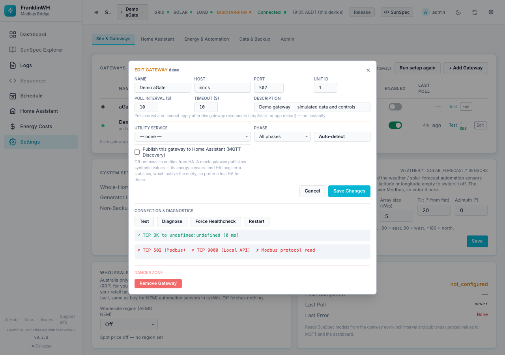Open the GitHub link in sidebar footer
The height and width of the screenshot is (355, 505).
click(11, 319)
